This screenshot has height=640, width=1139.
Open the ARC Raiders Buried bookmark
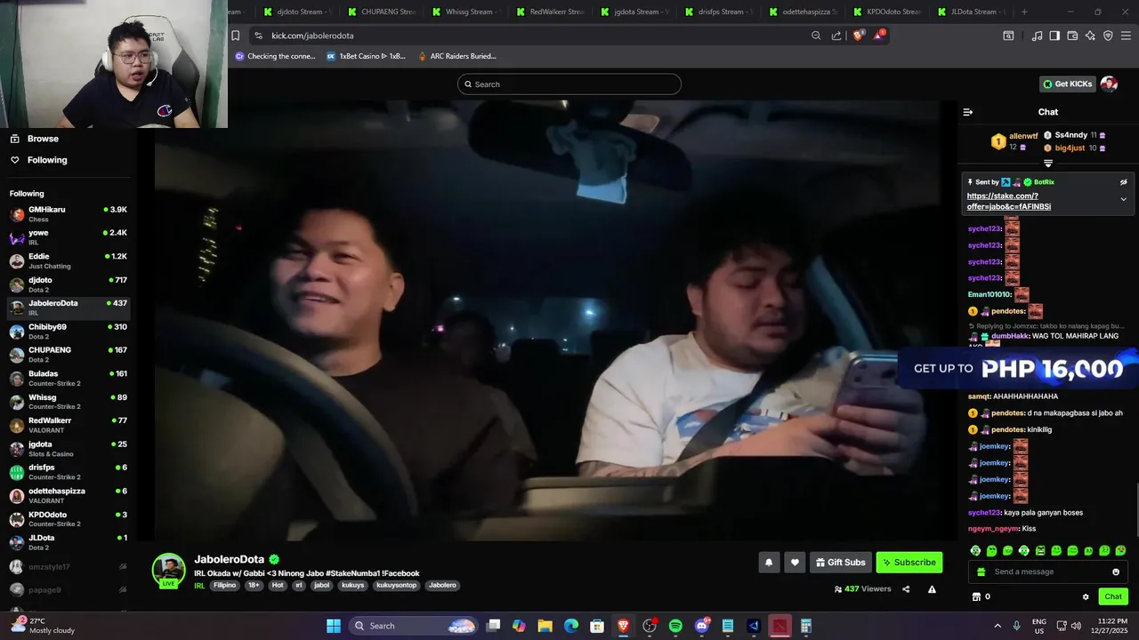456,56
